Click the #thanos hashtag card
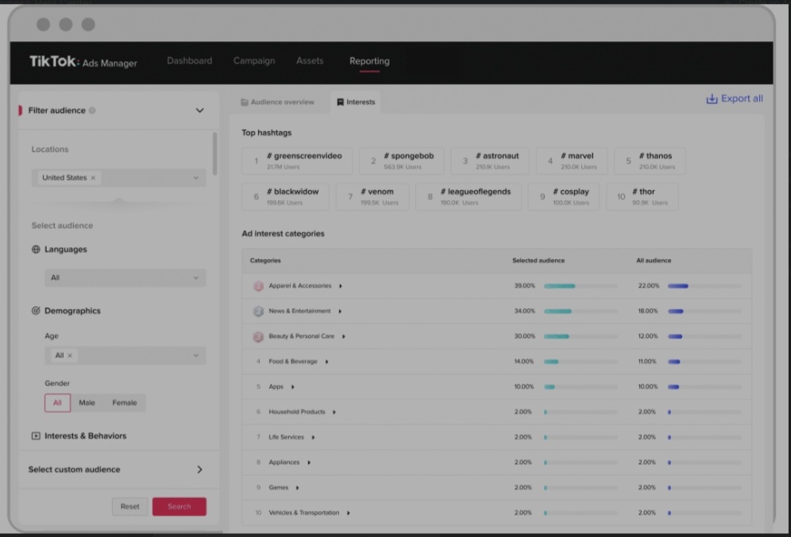The height and width of the screenshot is (537, 791). click(650, 161)
